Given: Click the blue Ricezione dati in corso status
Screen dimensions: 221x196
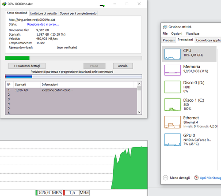Looking at the screenshot, I should click(43, 24).
